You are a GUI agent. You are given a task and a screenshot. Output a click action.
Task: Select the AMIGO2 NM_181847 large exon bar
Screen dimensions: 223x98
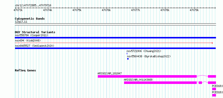[147, 76]
